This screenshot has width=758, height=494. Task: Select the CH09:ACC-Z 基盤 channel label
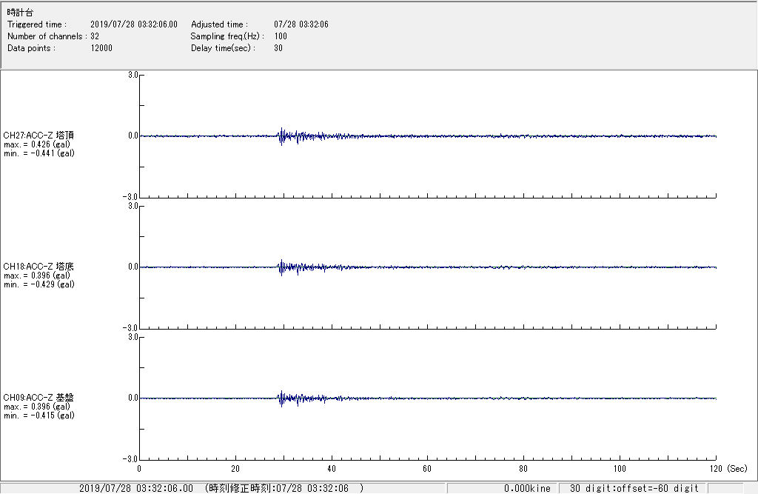(38, 398)
